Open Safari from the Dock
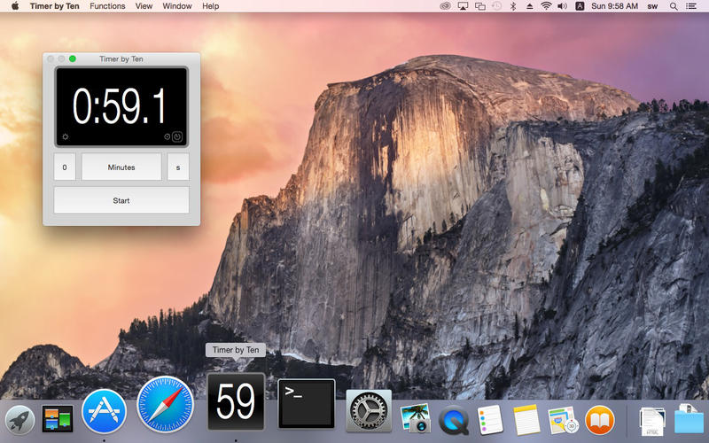The height and width of the screenshot is (443, 709). [165, 404]
